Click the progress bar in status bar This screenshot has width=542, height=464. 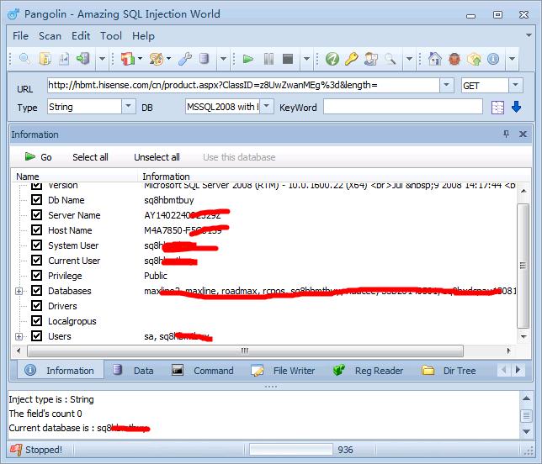coord(290,450)
